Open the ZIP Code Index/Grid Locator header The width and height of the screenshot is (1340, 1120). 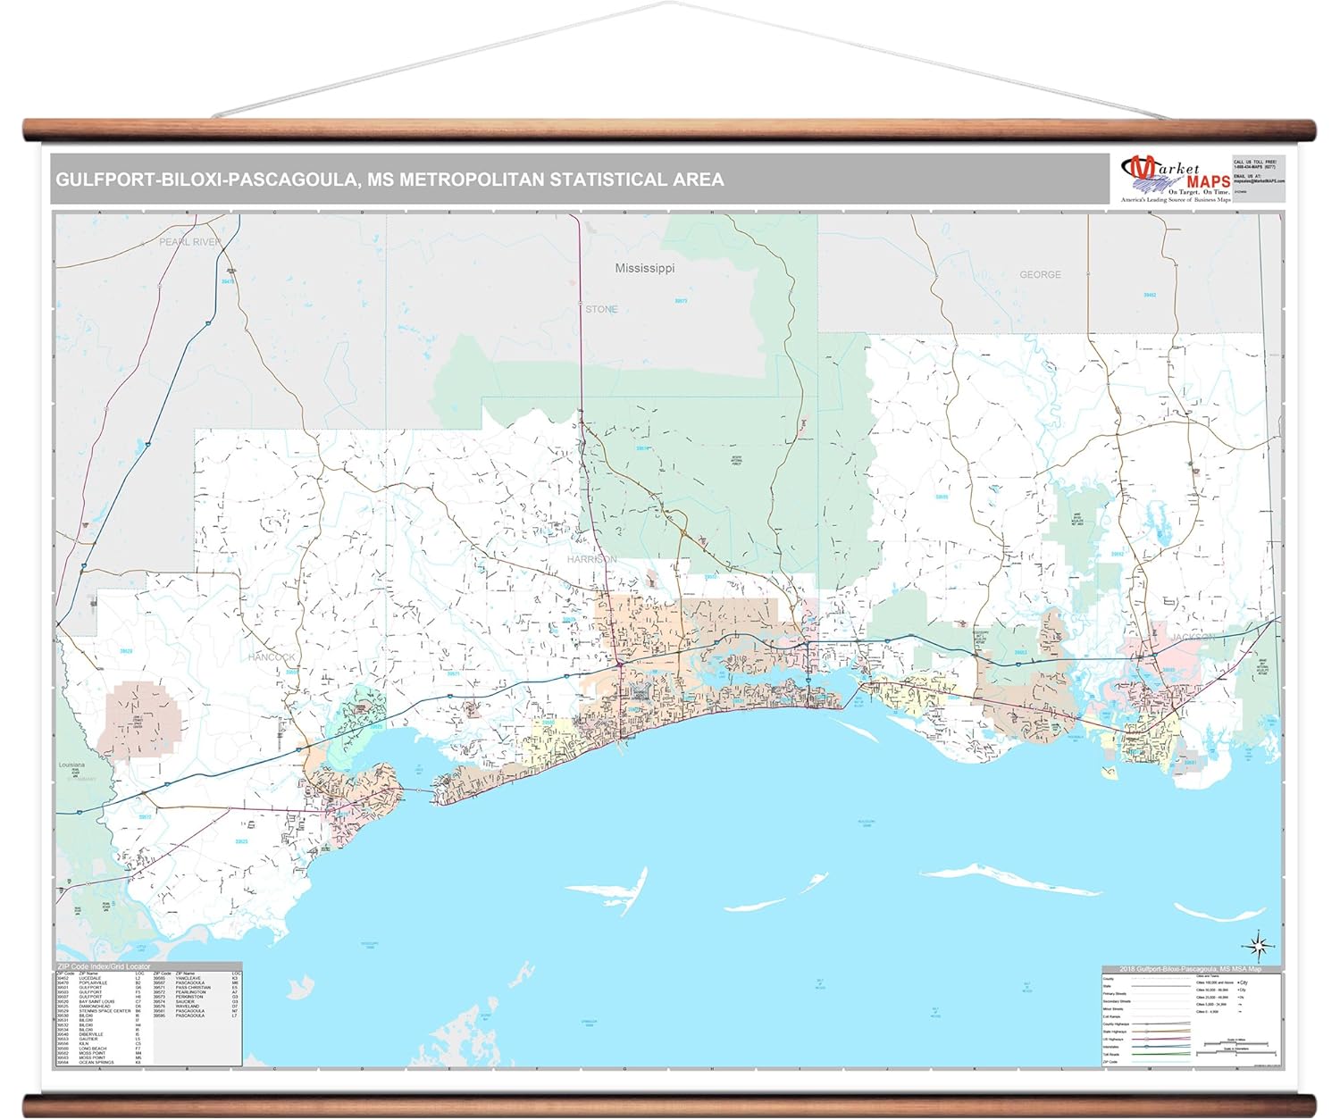click(x=104, y=966)
